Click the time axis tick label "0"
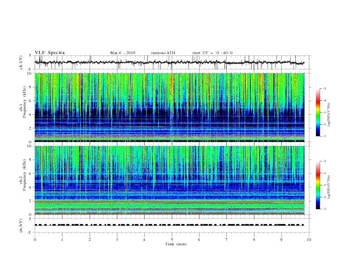Viewport: 348px width, 269px height. click(35, 240)
